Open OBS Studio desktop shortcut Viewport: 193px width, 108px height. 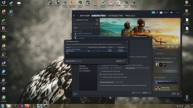tap(4, 55)
